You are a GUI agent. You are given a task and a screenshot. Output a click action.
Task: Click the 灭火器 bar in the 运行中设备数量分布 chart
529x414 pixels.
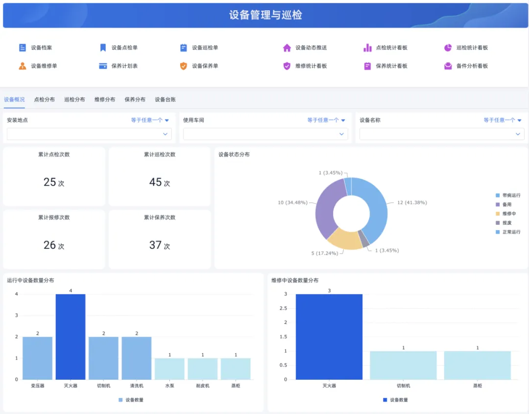[x=71, y=337]
